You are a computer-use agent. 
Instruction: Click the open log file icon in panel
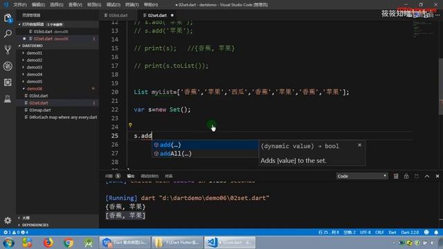tap(417, 176)
